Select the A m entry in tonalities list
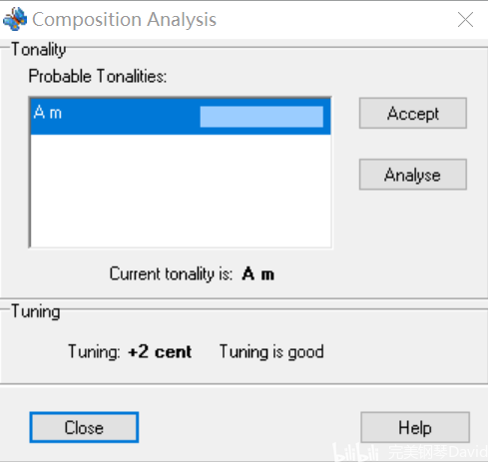 click(x=181, y=117)
